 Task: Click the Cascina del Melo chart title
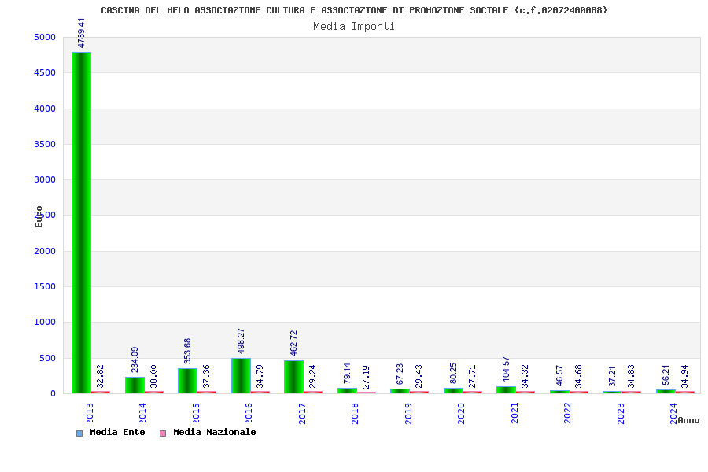(x=354, y=10)
